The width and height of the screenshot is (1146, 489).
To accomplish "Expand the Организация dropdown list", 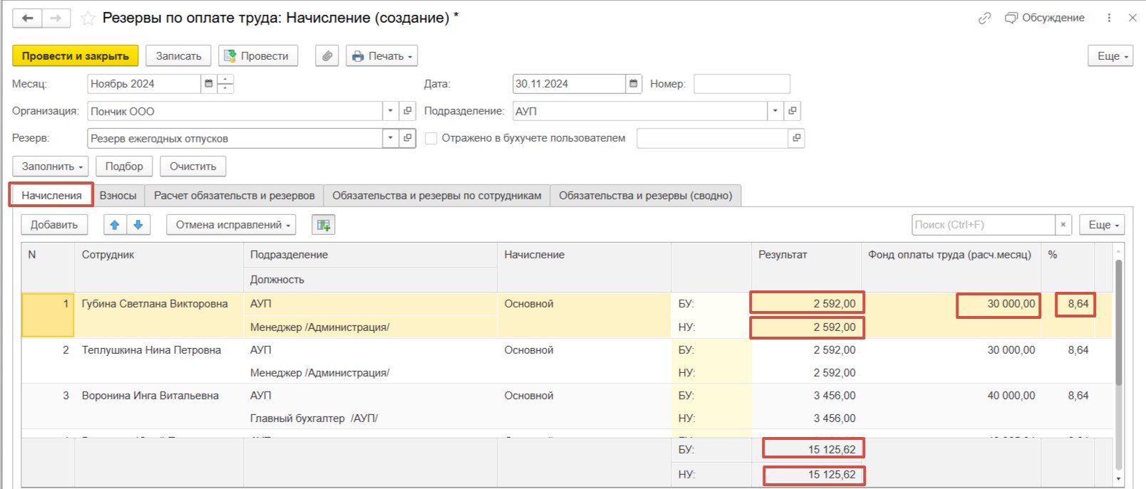I will pyautogui.click(x=391, y=111).
